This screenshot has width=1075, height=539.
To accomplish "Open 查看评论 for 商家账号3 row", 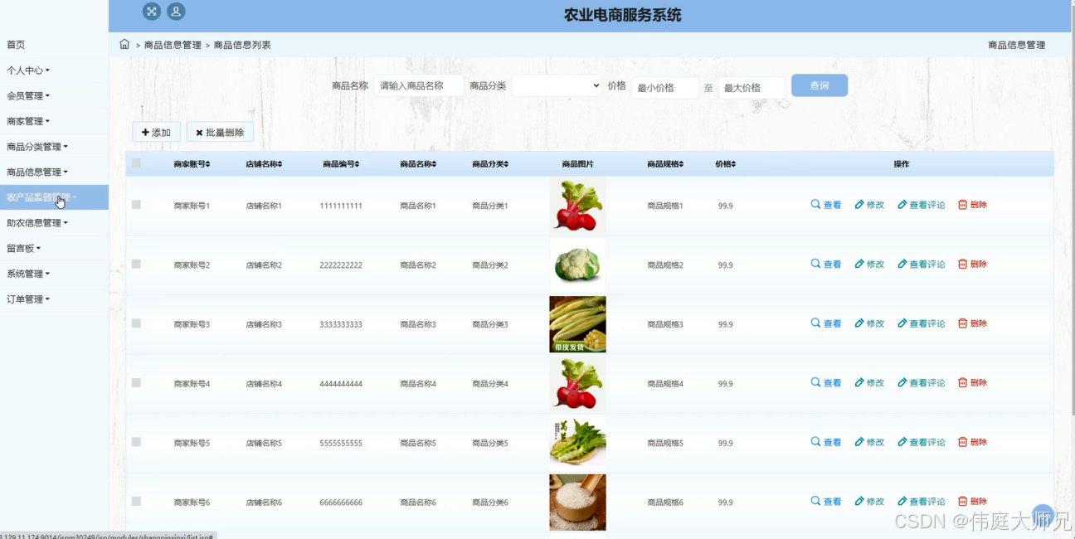I will 922,323.
